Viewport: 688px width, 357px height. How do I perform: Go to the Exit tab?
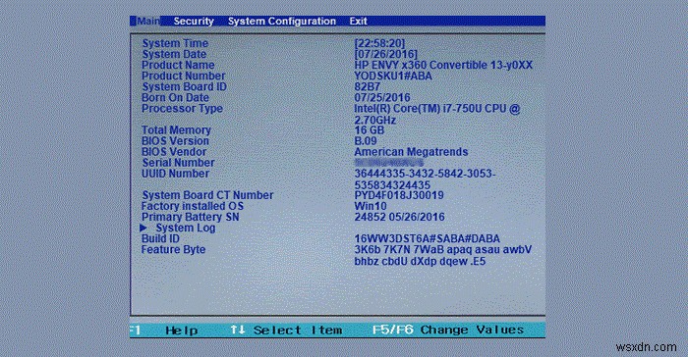358,21
